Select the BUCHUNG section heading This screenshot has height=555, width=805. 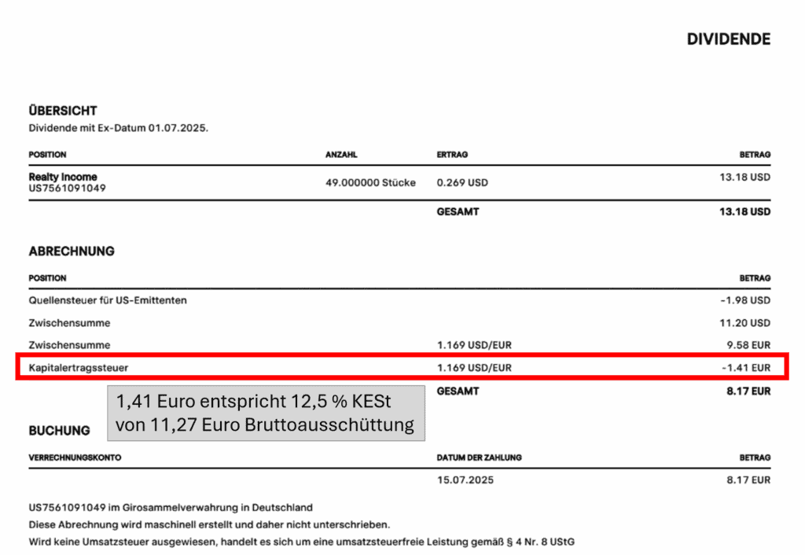[59, 431]
